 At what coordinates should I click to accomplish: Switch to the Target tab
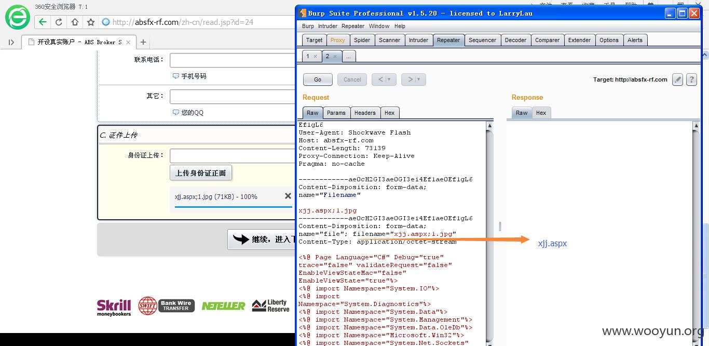tap(314, 40)
